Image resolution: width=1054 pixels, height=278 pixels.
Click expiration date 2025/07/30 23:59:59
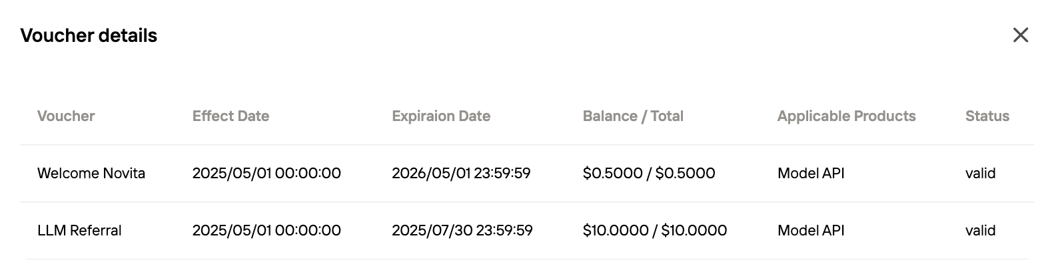462,231
